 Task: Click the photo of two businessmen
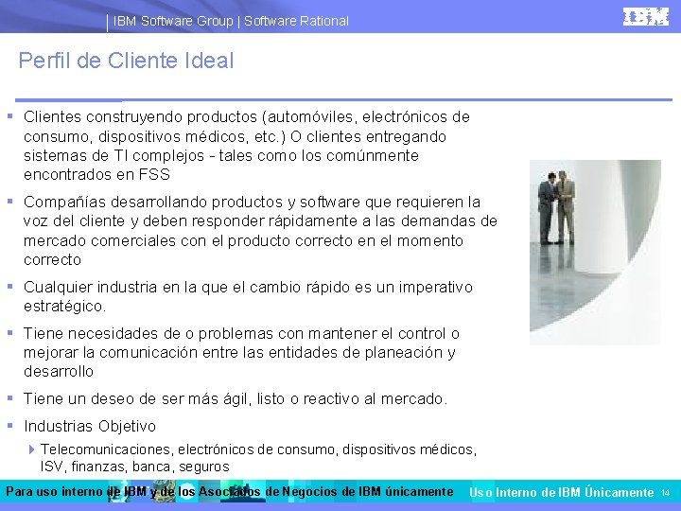[x=595, y=252]
